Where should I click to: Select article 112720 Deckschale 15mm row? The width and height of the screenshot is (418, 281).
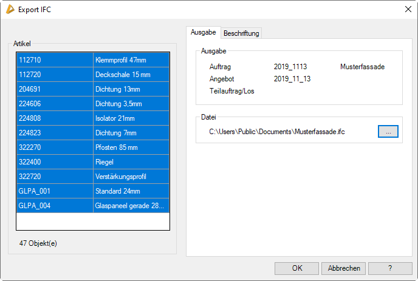[92, 75]
